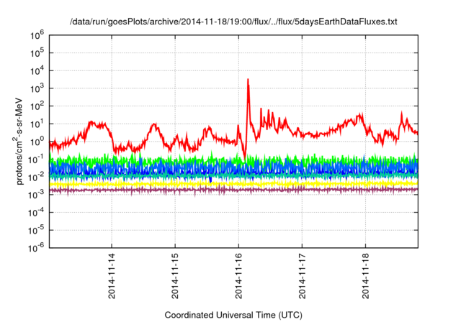Click the 10^-5 y-axis label
Viewport: 461px width, 322px height.
[36, 231]
